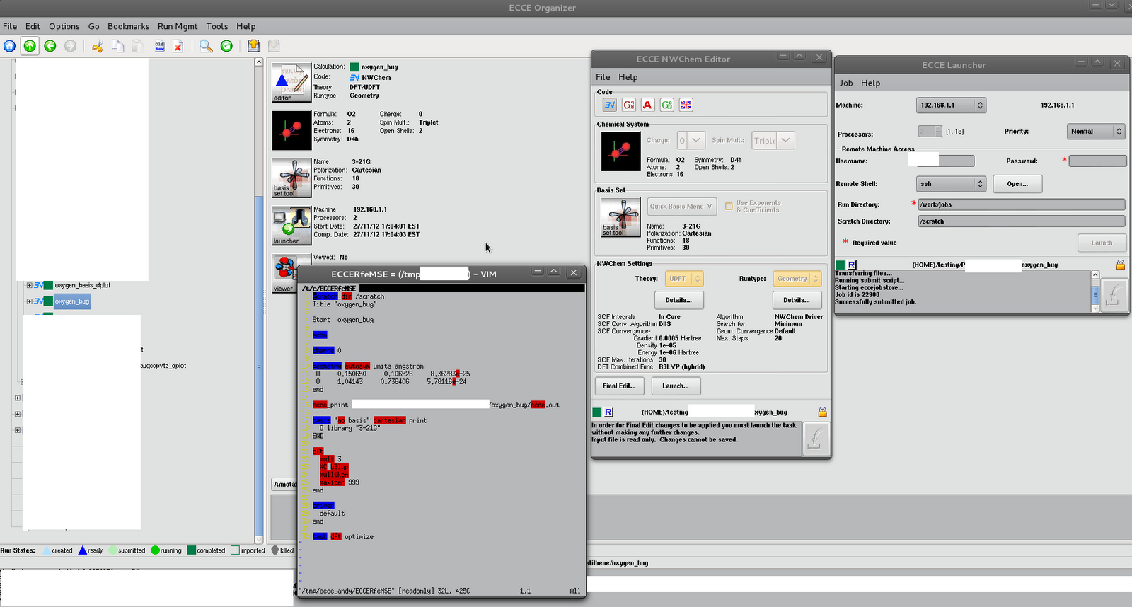
Task: Open the editor tool icon in Organizer
Action: 291,82
